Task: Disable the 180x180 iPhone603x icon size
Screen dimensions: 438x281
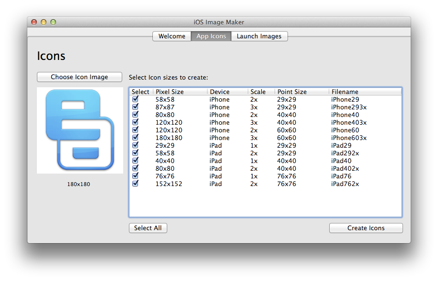Action: click(135, 138)
